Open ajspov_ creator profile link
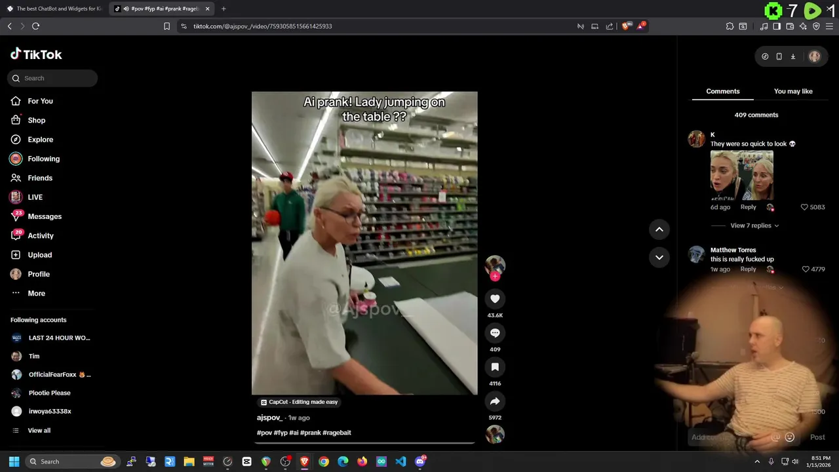 (x=269, y=418)
